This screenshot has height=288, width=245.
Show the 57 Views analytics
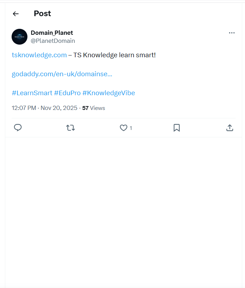94,108
